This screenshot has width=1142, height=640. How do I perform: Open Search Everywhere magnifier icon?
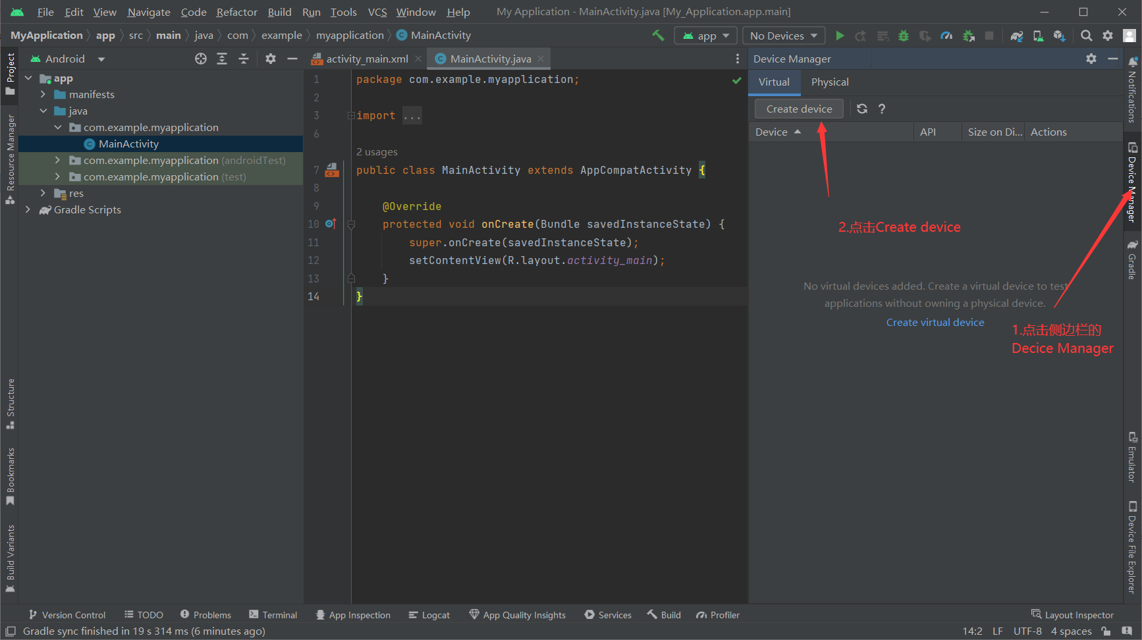click(1087, 36)
